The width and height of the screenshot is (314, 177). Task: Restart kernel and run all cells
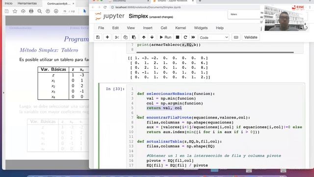tap(193, 37)
